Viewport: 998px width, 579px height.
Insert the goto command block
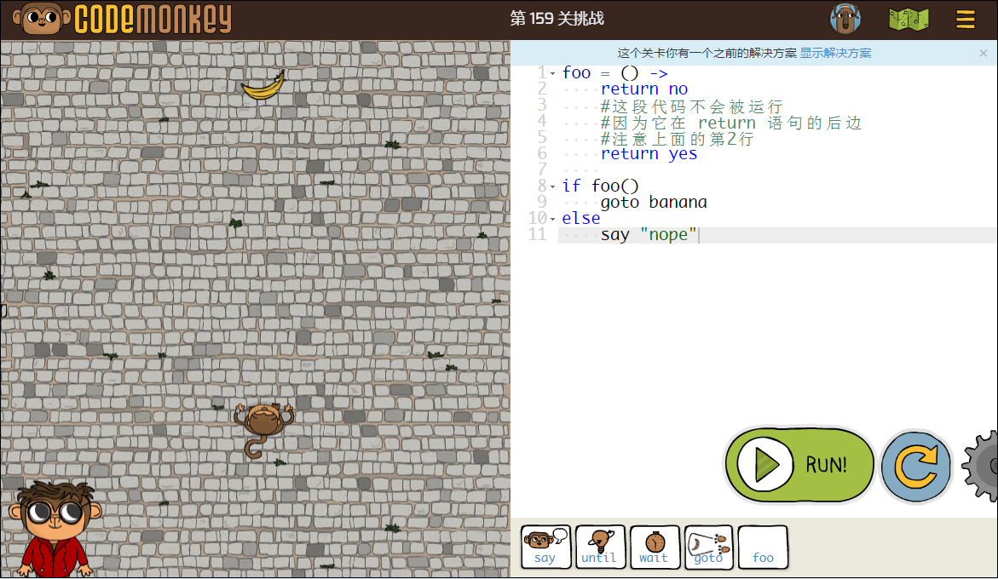tap(708, 547)
